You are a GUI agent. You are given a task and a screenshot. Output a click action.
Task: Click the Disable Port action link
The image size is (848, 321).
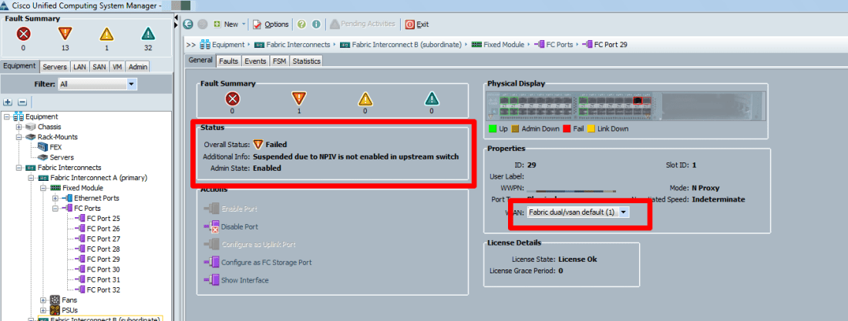(x=238, y=227)
